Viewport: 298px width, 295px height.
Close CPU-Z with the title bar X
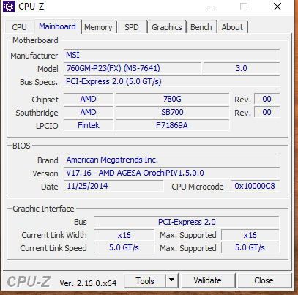click(x=277, y=7)
